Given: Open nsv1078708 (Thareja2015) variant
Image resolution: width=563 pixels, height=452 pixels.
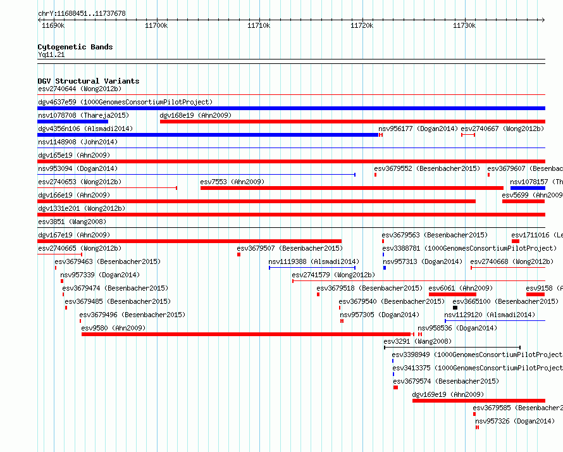Looking at the screenshot, I should 84,115.
